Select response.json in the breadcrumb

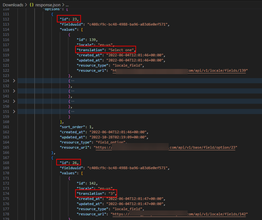click(48, 5)
